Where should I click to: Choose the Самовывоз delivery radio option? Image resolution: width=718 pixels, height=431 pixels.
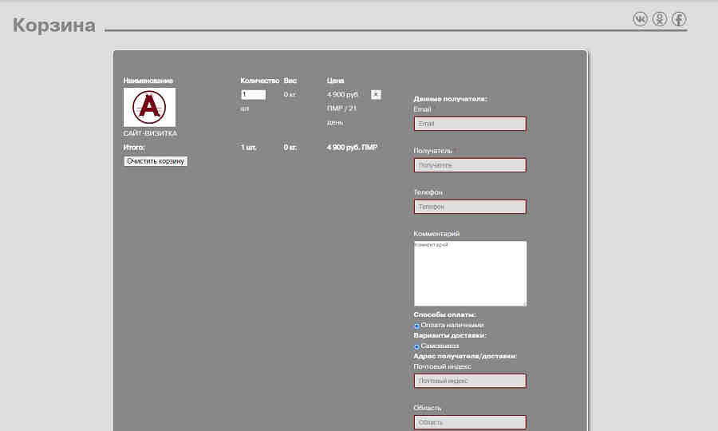click(x=416, y=346)
